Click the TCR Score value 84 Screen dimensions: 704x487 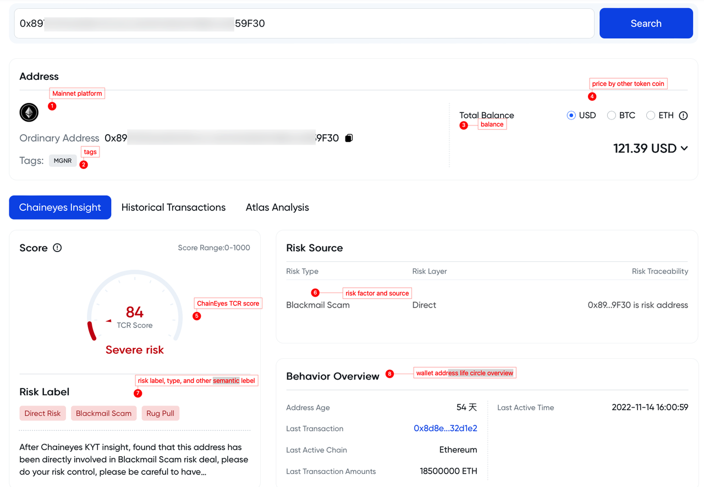coord(135,312)
